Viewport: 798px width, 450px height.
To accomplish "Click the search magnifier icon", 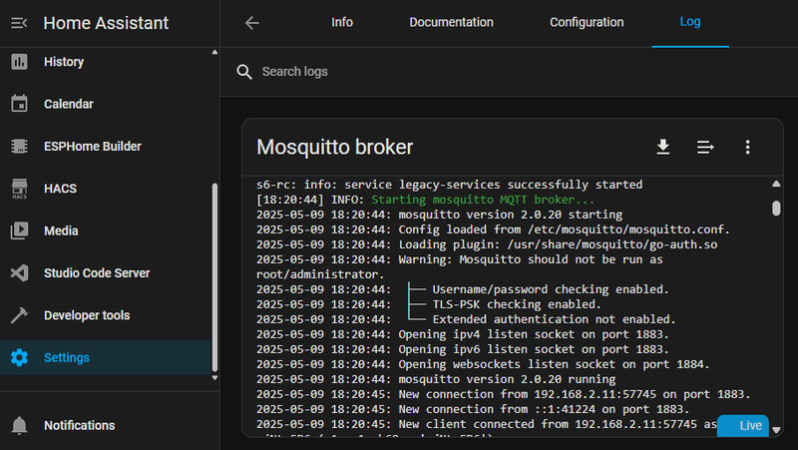I will pos(244,72).
